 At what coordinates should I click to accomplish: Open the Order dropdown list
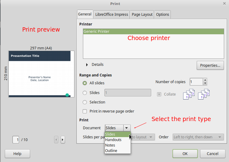tap(198, 137)
